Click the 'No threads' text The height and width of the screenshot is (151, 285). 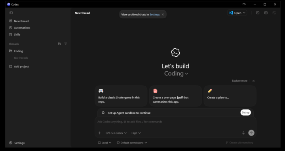pos(21,58)
